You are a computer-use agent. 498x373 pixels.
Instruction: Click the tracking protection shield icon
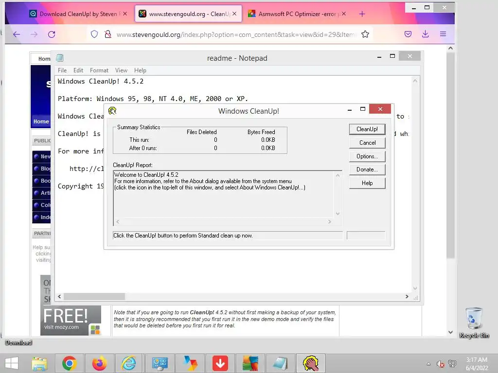click(x=94, y=34)
